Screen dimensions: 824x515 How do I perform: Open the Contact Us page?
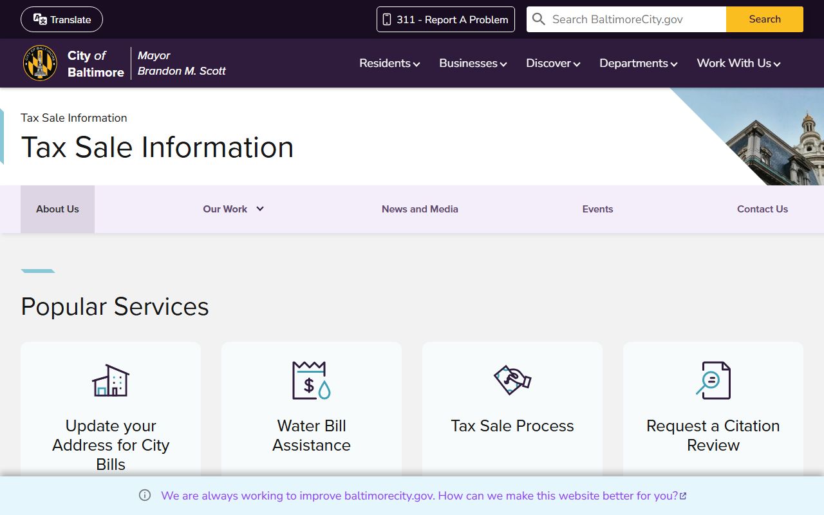[x=762, y=209]
